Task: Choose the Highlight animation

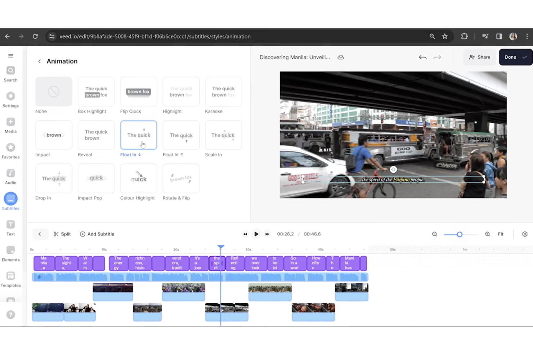Action: click(181, 92)
